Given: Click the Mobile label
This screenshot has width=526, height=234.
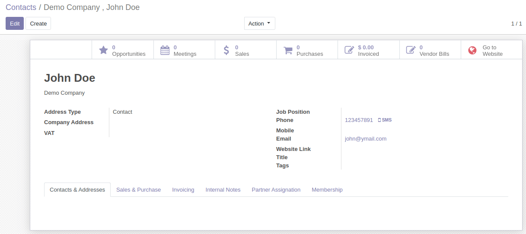Looking at the screenshot, I should (285, 130).
